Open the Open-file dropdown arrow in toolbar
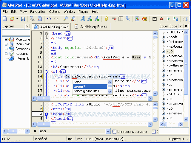This screenshot has width=191, height=143. [17, 19]
